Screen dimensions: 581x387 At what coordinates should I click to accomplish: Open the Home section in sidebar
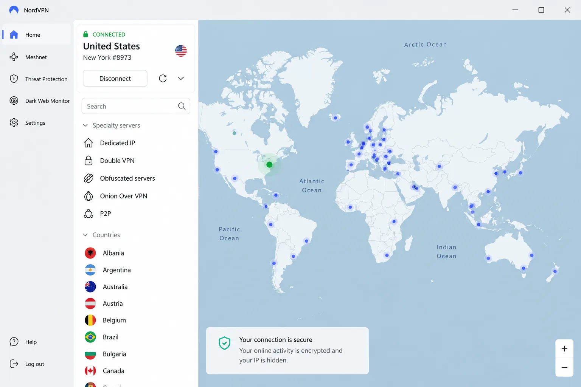point(37,35)
